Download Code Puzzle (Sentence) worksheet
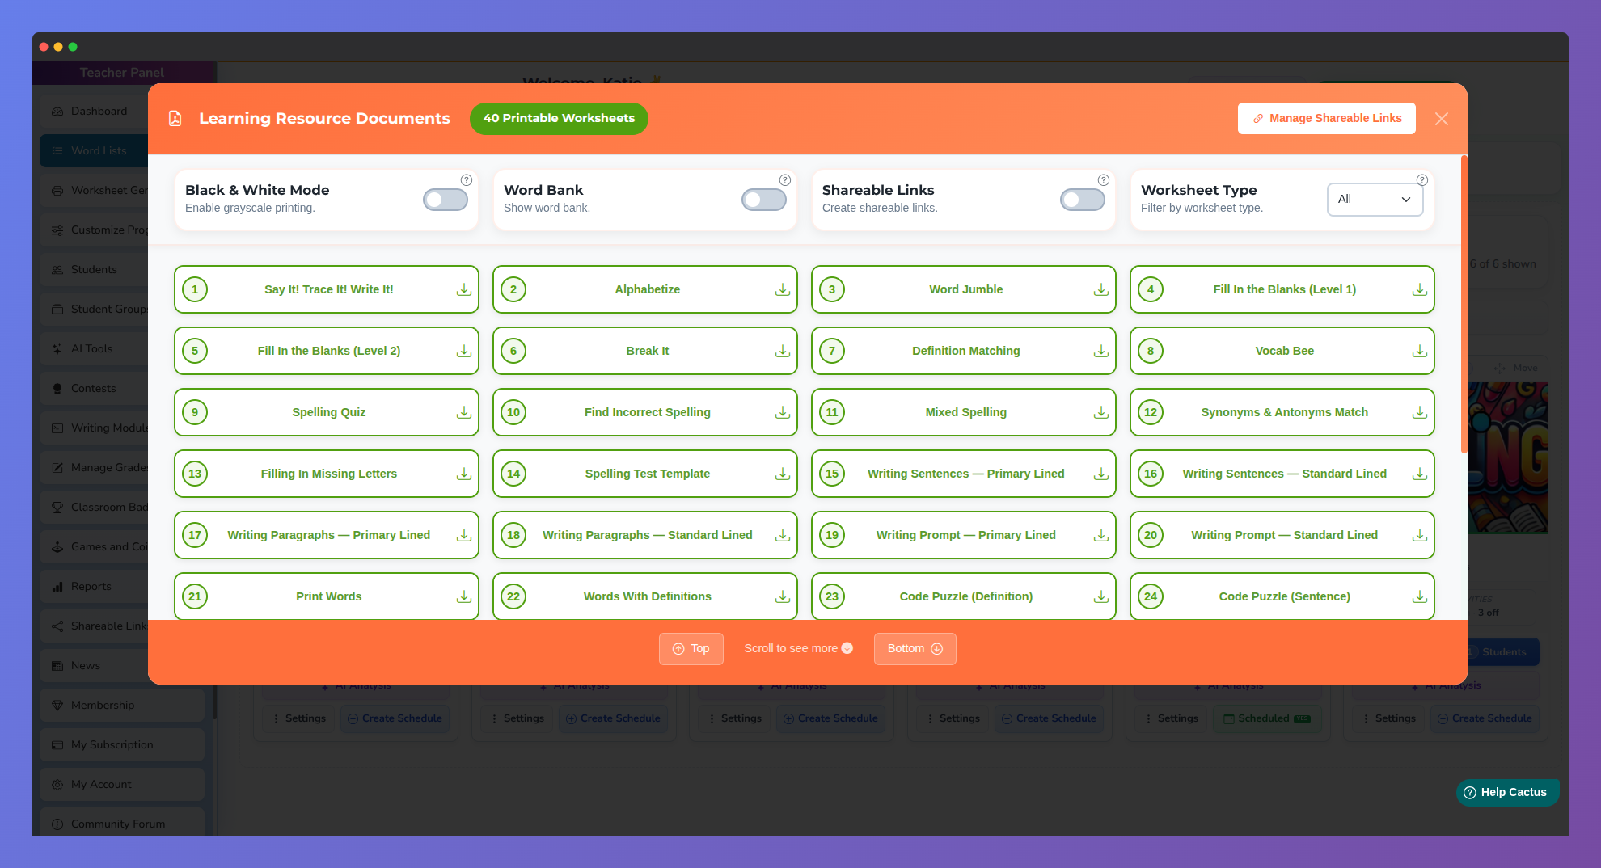Image resolution: width=1601 pixels, height=868 pixels. click(x=1420, y=596)
